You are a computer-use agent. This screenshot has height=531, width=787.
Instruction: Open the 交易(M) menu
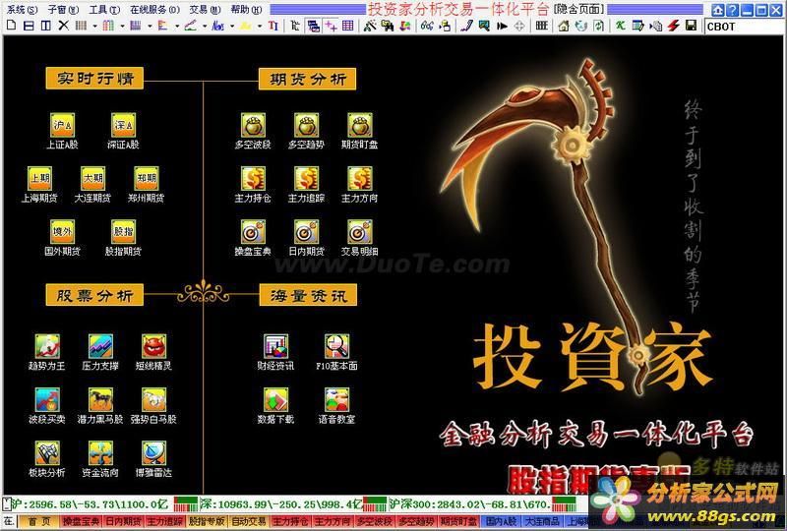[x=205, y=10]
